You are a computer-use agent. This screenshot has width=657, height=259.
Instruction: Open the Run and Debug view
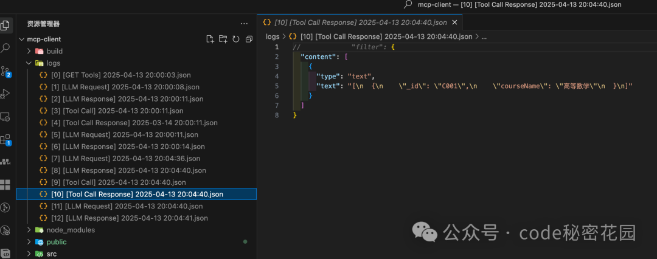click(5, 94)
